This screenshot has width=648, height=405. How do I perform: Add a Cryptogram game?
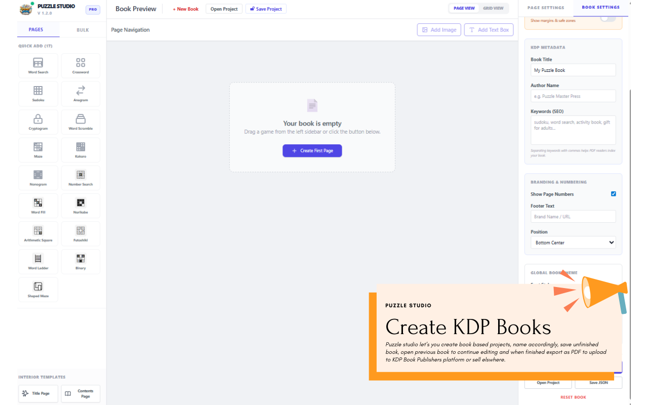click(x=38, y=121)
